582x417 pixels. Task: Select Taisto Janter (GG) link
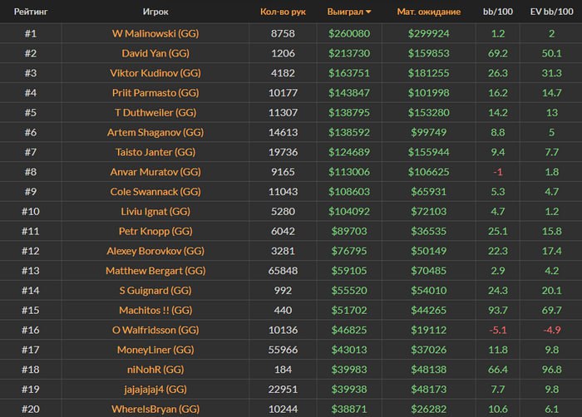coord(155,152)
